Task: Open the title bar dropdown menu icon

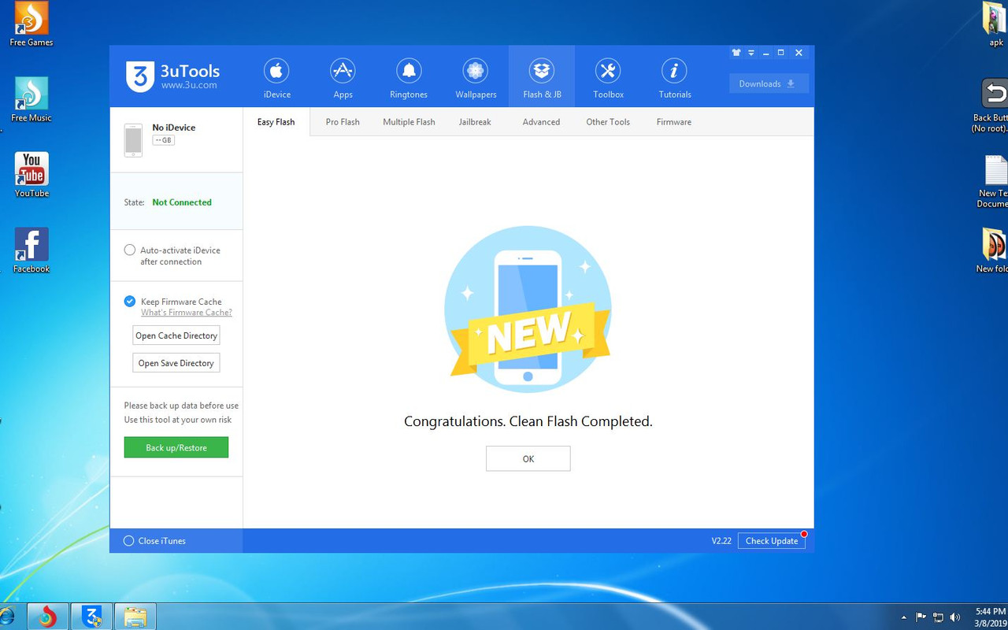Action: click(751, 53)
